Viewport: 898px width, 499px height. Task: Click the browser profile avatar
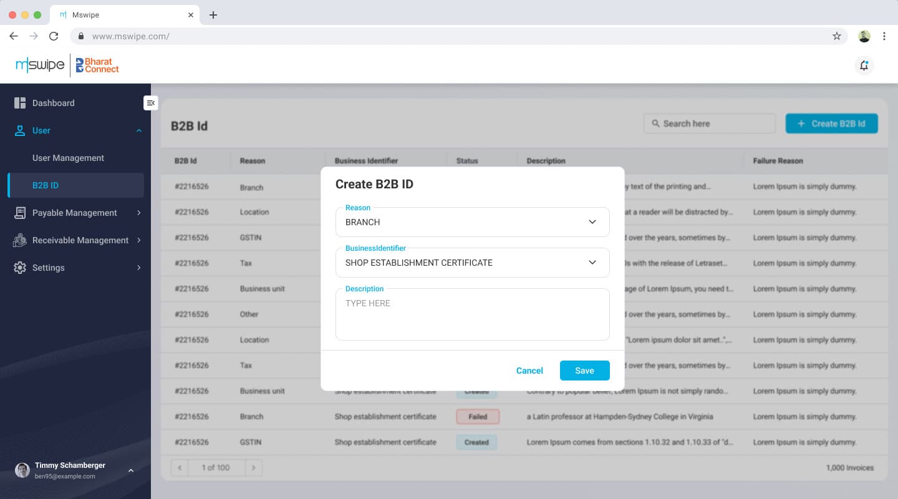(x=864, y=36)
